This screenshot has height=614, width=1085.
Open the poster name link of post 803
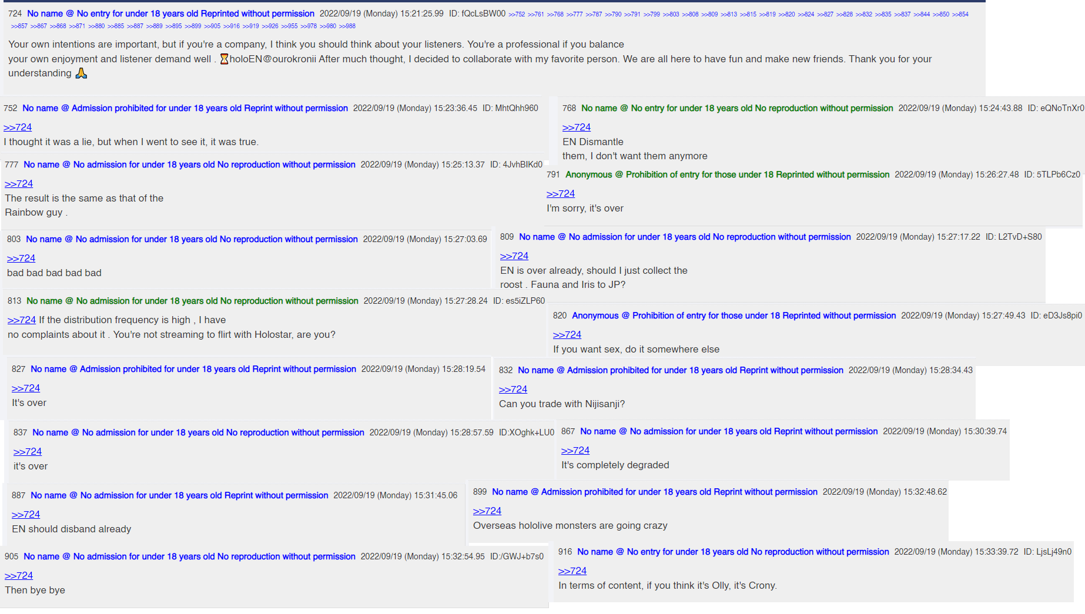[x=192, y=239]
